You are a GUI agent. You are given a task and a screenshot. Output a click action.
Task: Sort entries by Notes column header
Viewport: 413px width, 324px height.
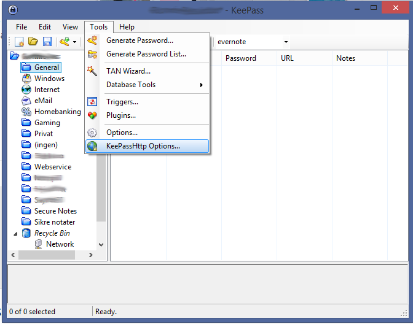click(360, 58)
